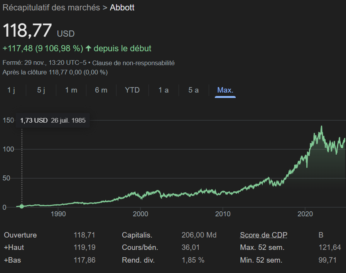Select the 5 j time range tab
This screenshot has width=346, height=273.
pyautogui.click(x=41, y=90)
